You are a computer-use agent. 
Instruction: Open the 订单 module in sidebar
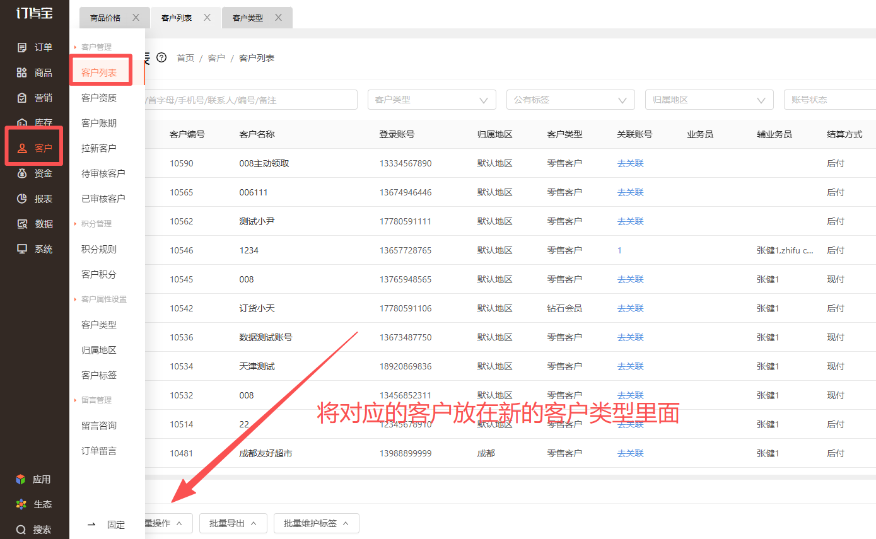(35, 47)
